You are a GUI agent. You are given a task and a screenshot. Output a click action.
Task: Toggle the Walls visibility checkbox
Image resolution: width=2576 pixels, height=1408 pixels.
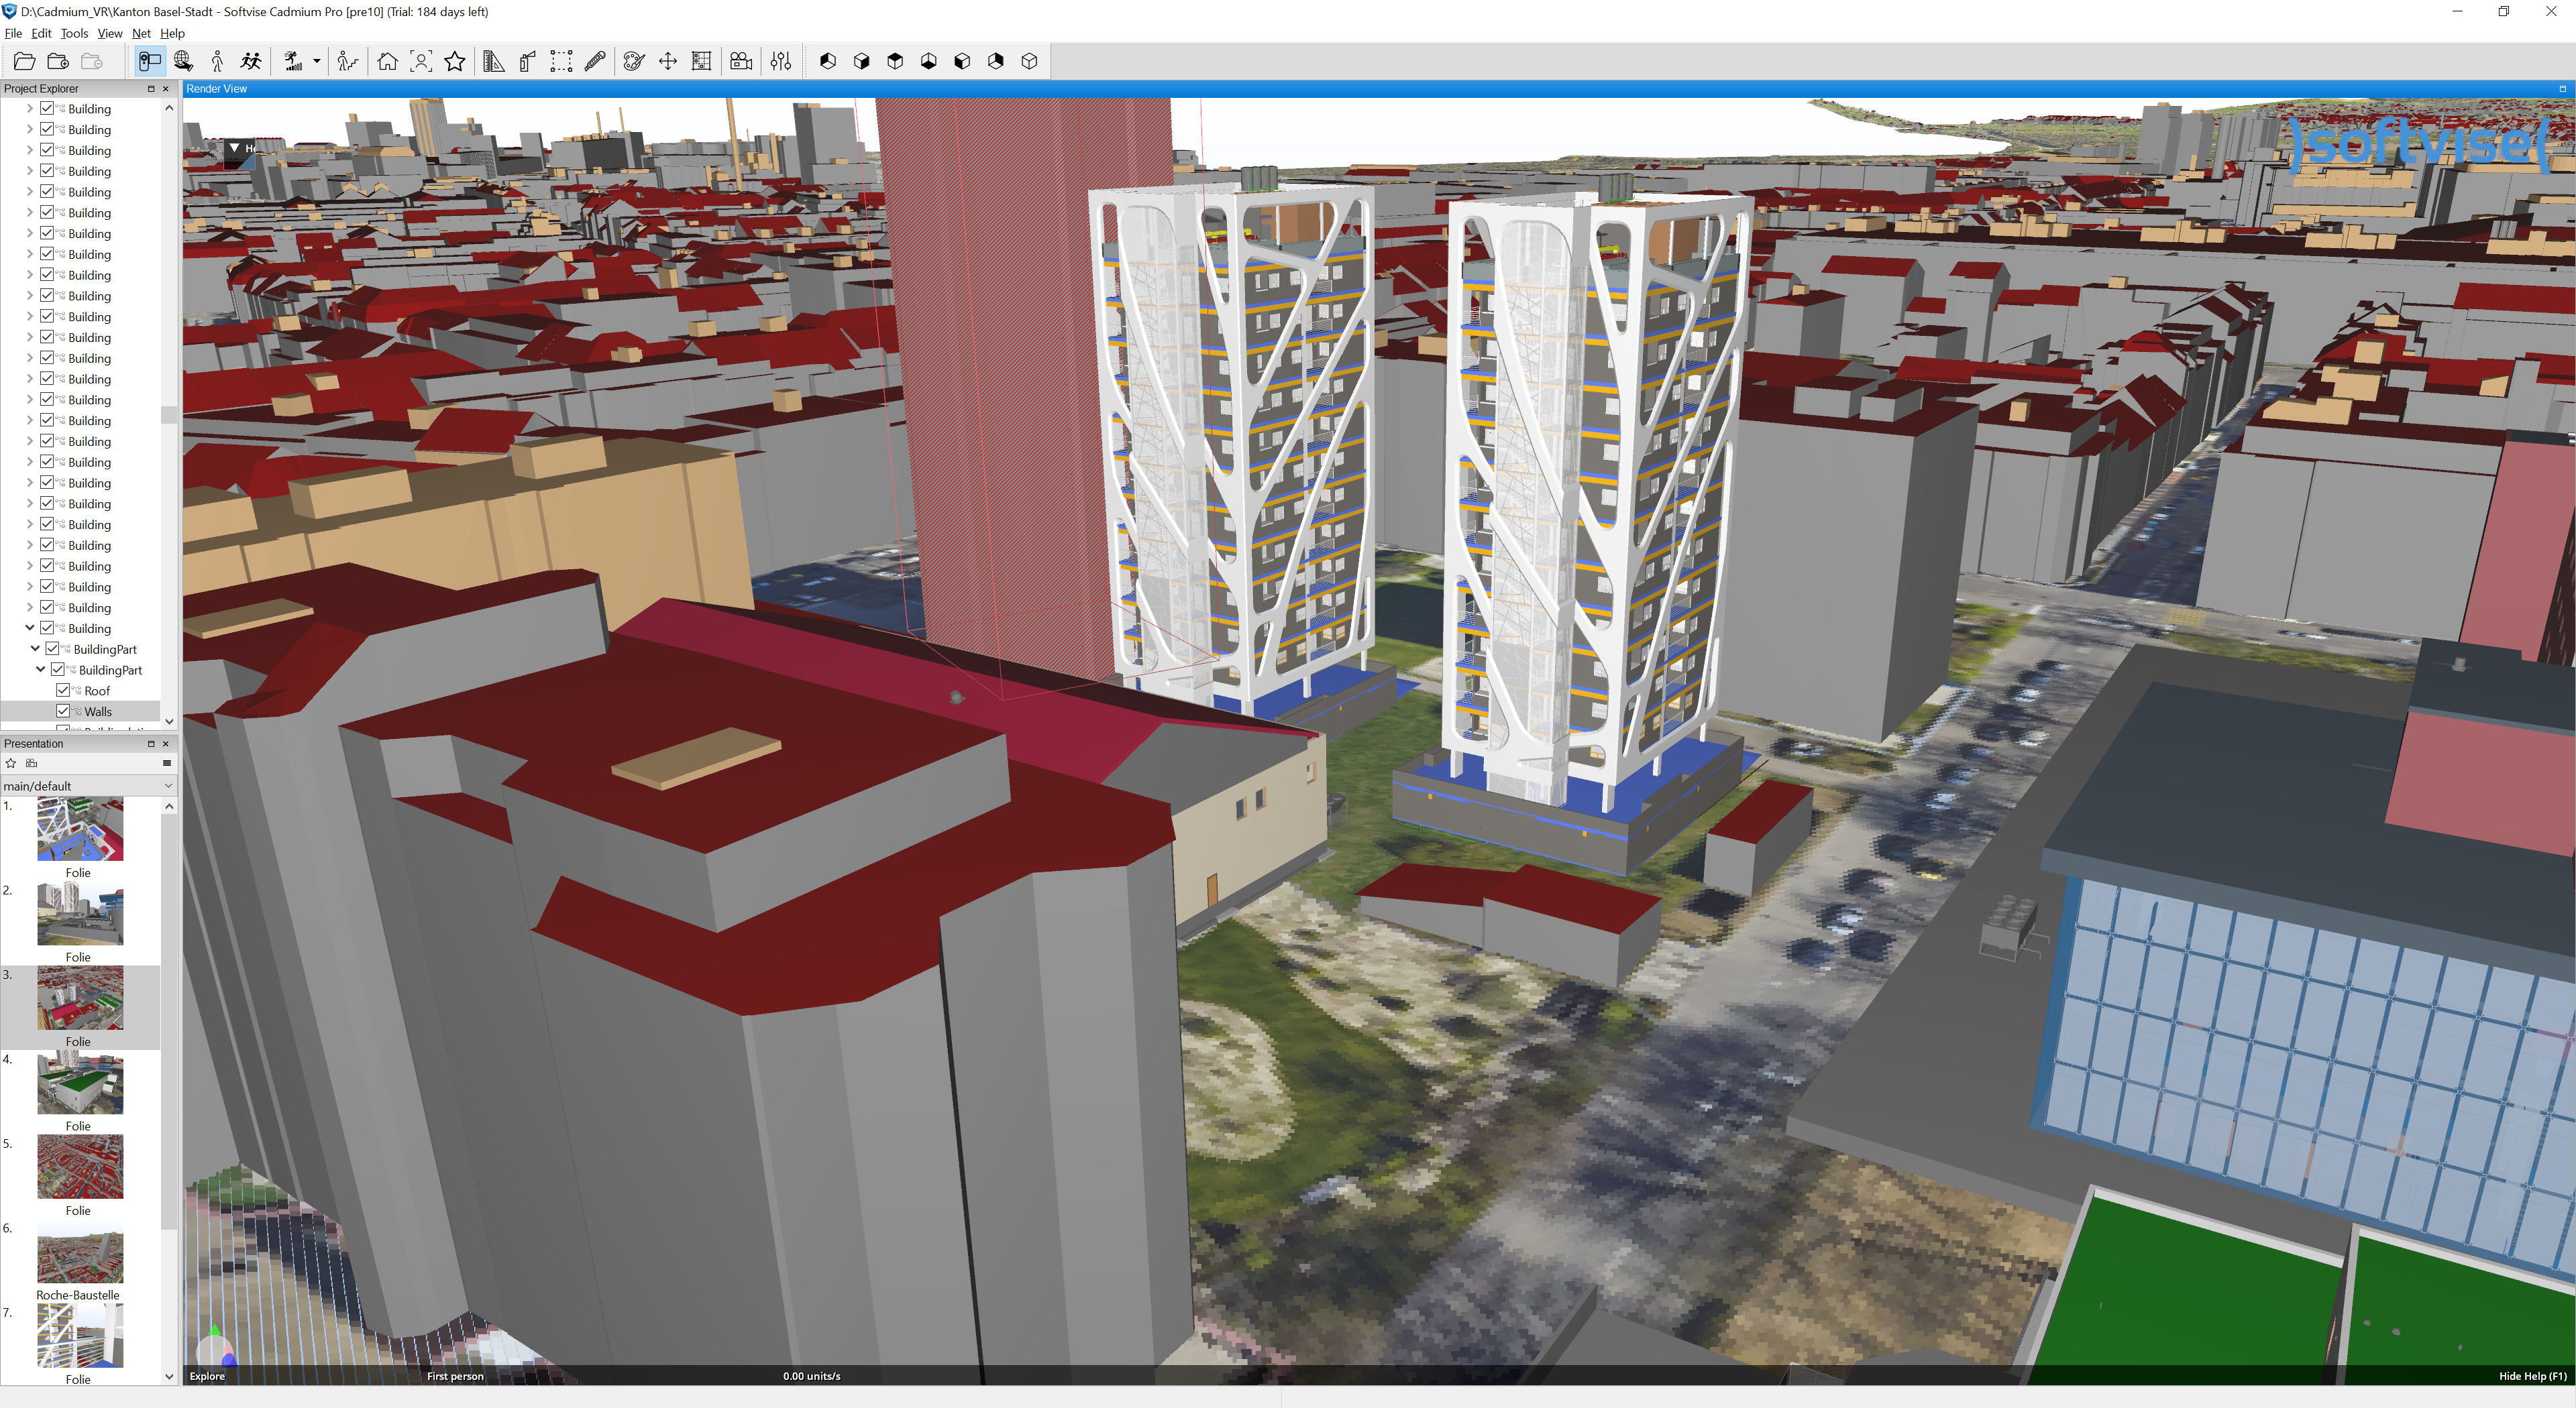point(63,711)
